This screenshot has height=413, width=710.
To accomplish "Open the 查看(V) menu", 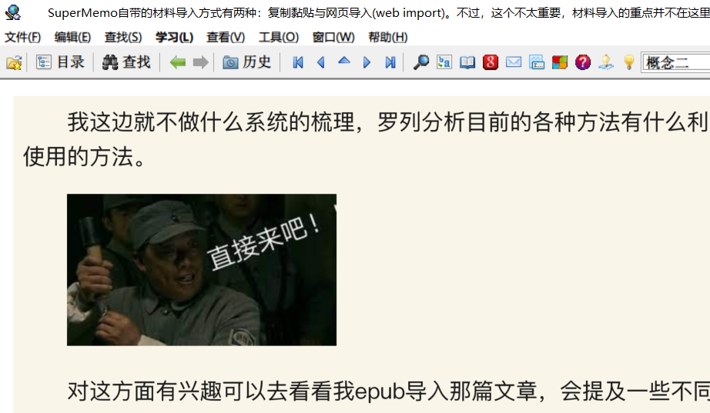I will [226, 37].
